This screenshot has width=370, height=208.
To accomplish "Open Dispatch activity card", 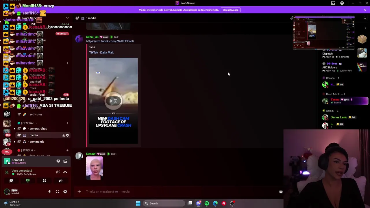I will [x=345, y=53].
